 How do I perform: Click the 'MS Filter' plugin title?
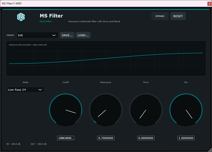[51, 16]
